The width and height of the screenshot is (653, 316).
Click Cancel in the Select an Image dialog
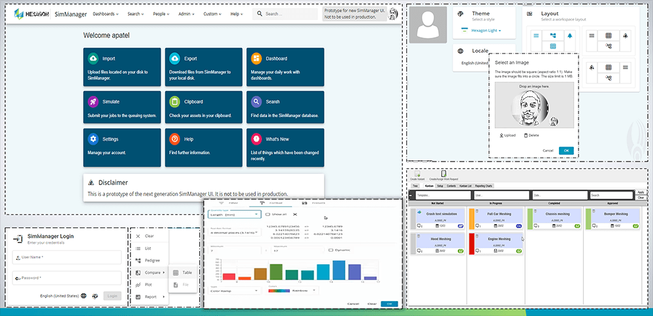click(548, 151)
